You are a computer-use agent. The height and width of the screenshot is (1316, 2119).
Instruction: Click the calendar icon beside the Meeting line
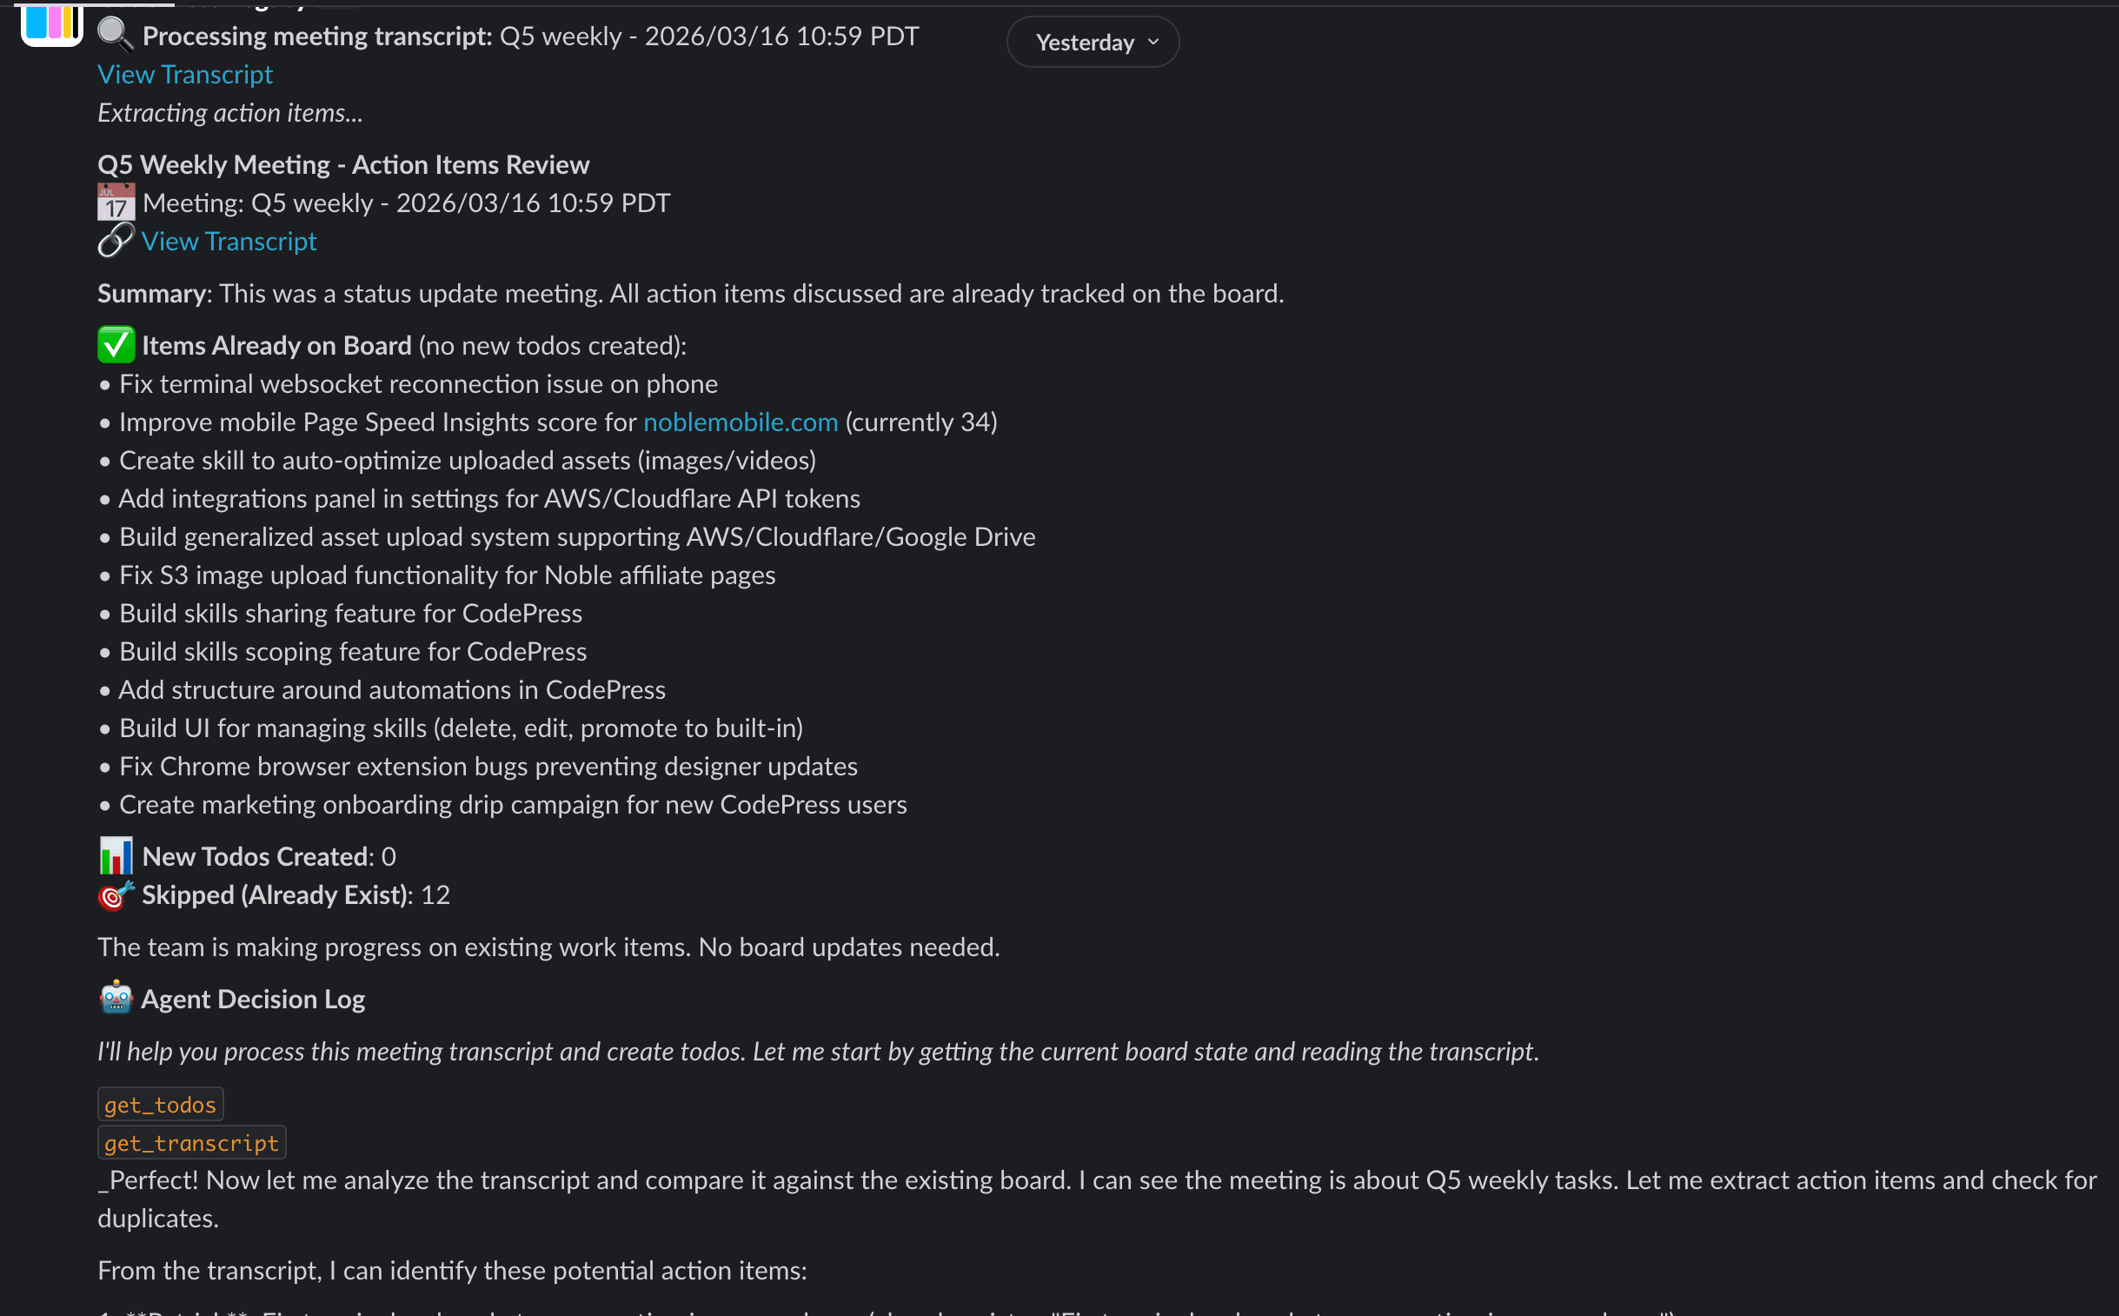[115, 202]
